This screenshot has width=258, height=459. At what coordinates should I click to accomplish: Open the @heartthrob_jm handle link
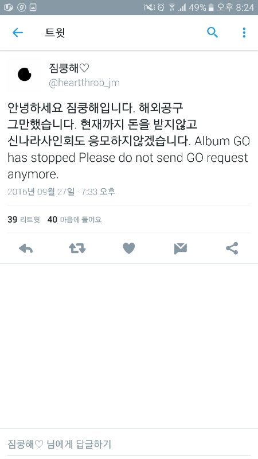pyautogui.click(x=84, y=83)
